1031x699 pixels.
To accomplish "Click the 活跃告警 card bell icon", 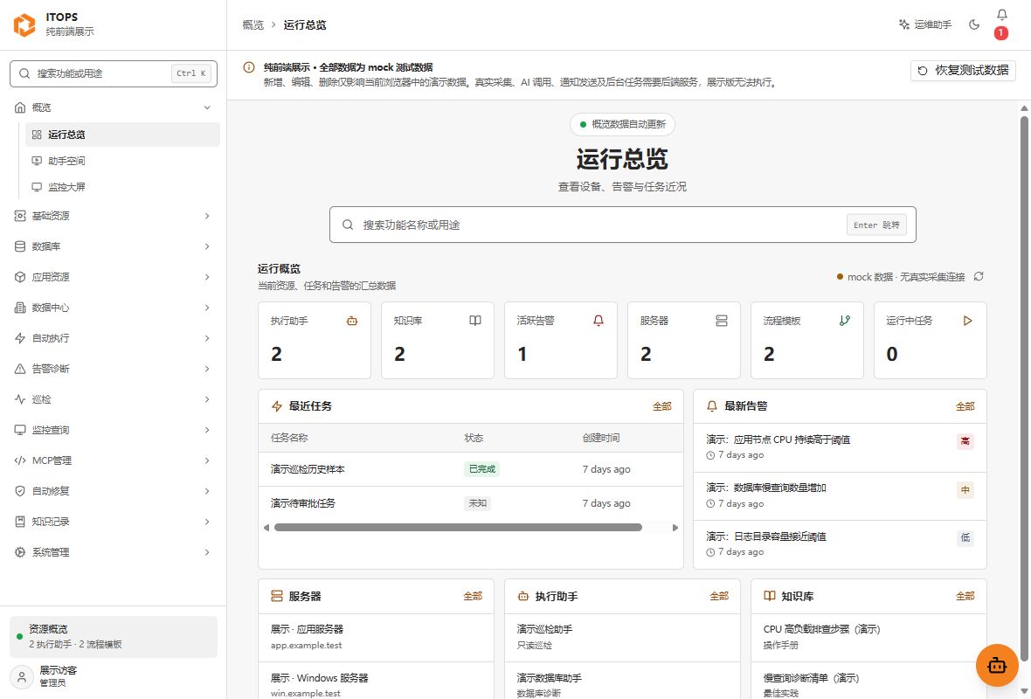I will pos(599,321).
